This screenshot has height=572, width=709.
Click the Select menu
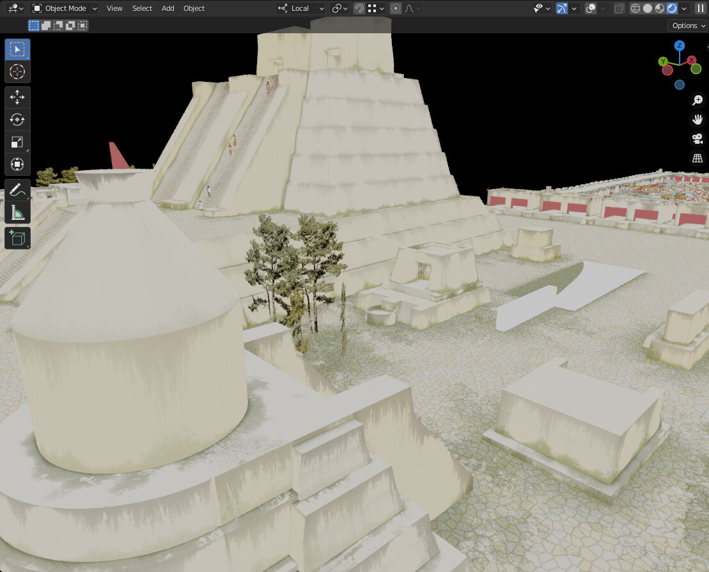[142, 8]
